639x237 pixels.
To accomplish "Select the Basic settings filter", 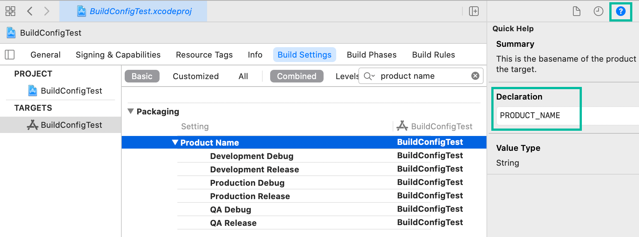I will pos(142,76).
